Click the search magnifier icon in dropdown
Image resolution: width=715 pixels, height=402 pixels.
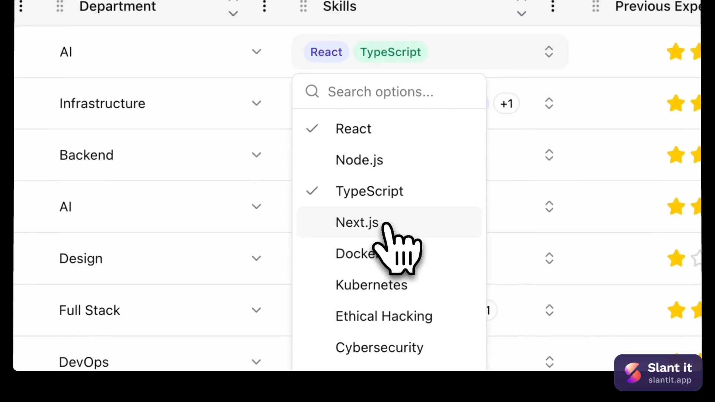pos(312,91)
